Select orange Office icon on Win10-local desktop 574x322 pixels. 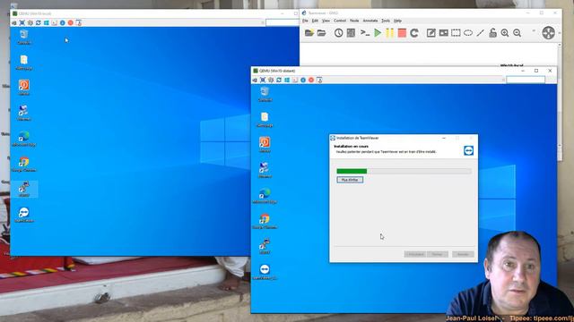[x=24, y=88]
